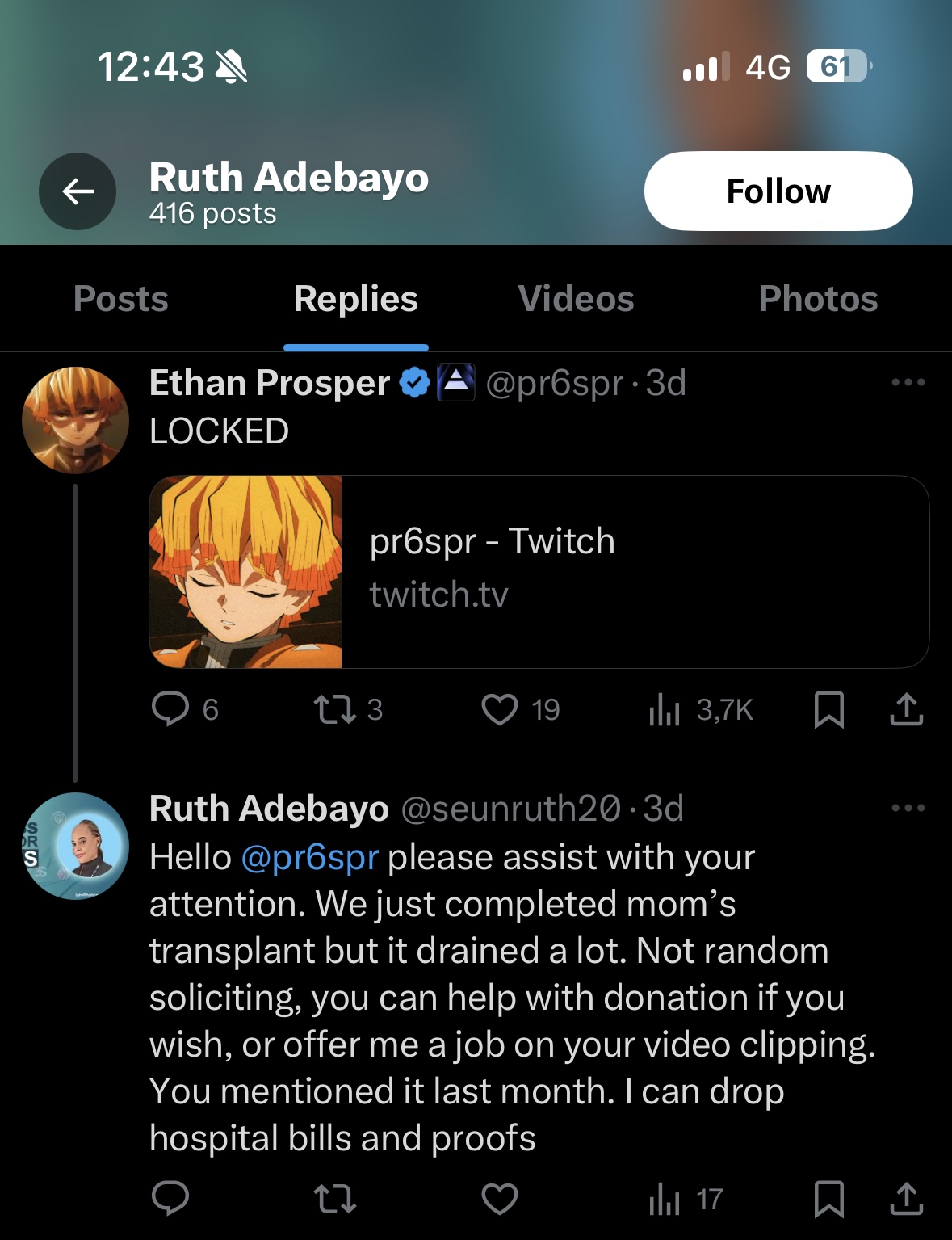Like Ethan Prosper's LOCKED post
The image size is (952, 1240).
[500, 709]
